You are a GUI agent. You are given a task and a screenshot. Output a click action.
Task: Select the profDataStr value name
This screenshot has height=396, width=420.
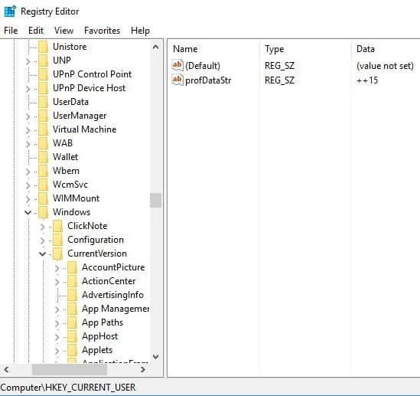click(x=208, y=80)
